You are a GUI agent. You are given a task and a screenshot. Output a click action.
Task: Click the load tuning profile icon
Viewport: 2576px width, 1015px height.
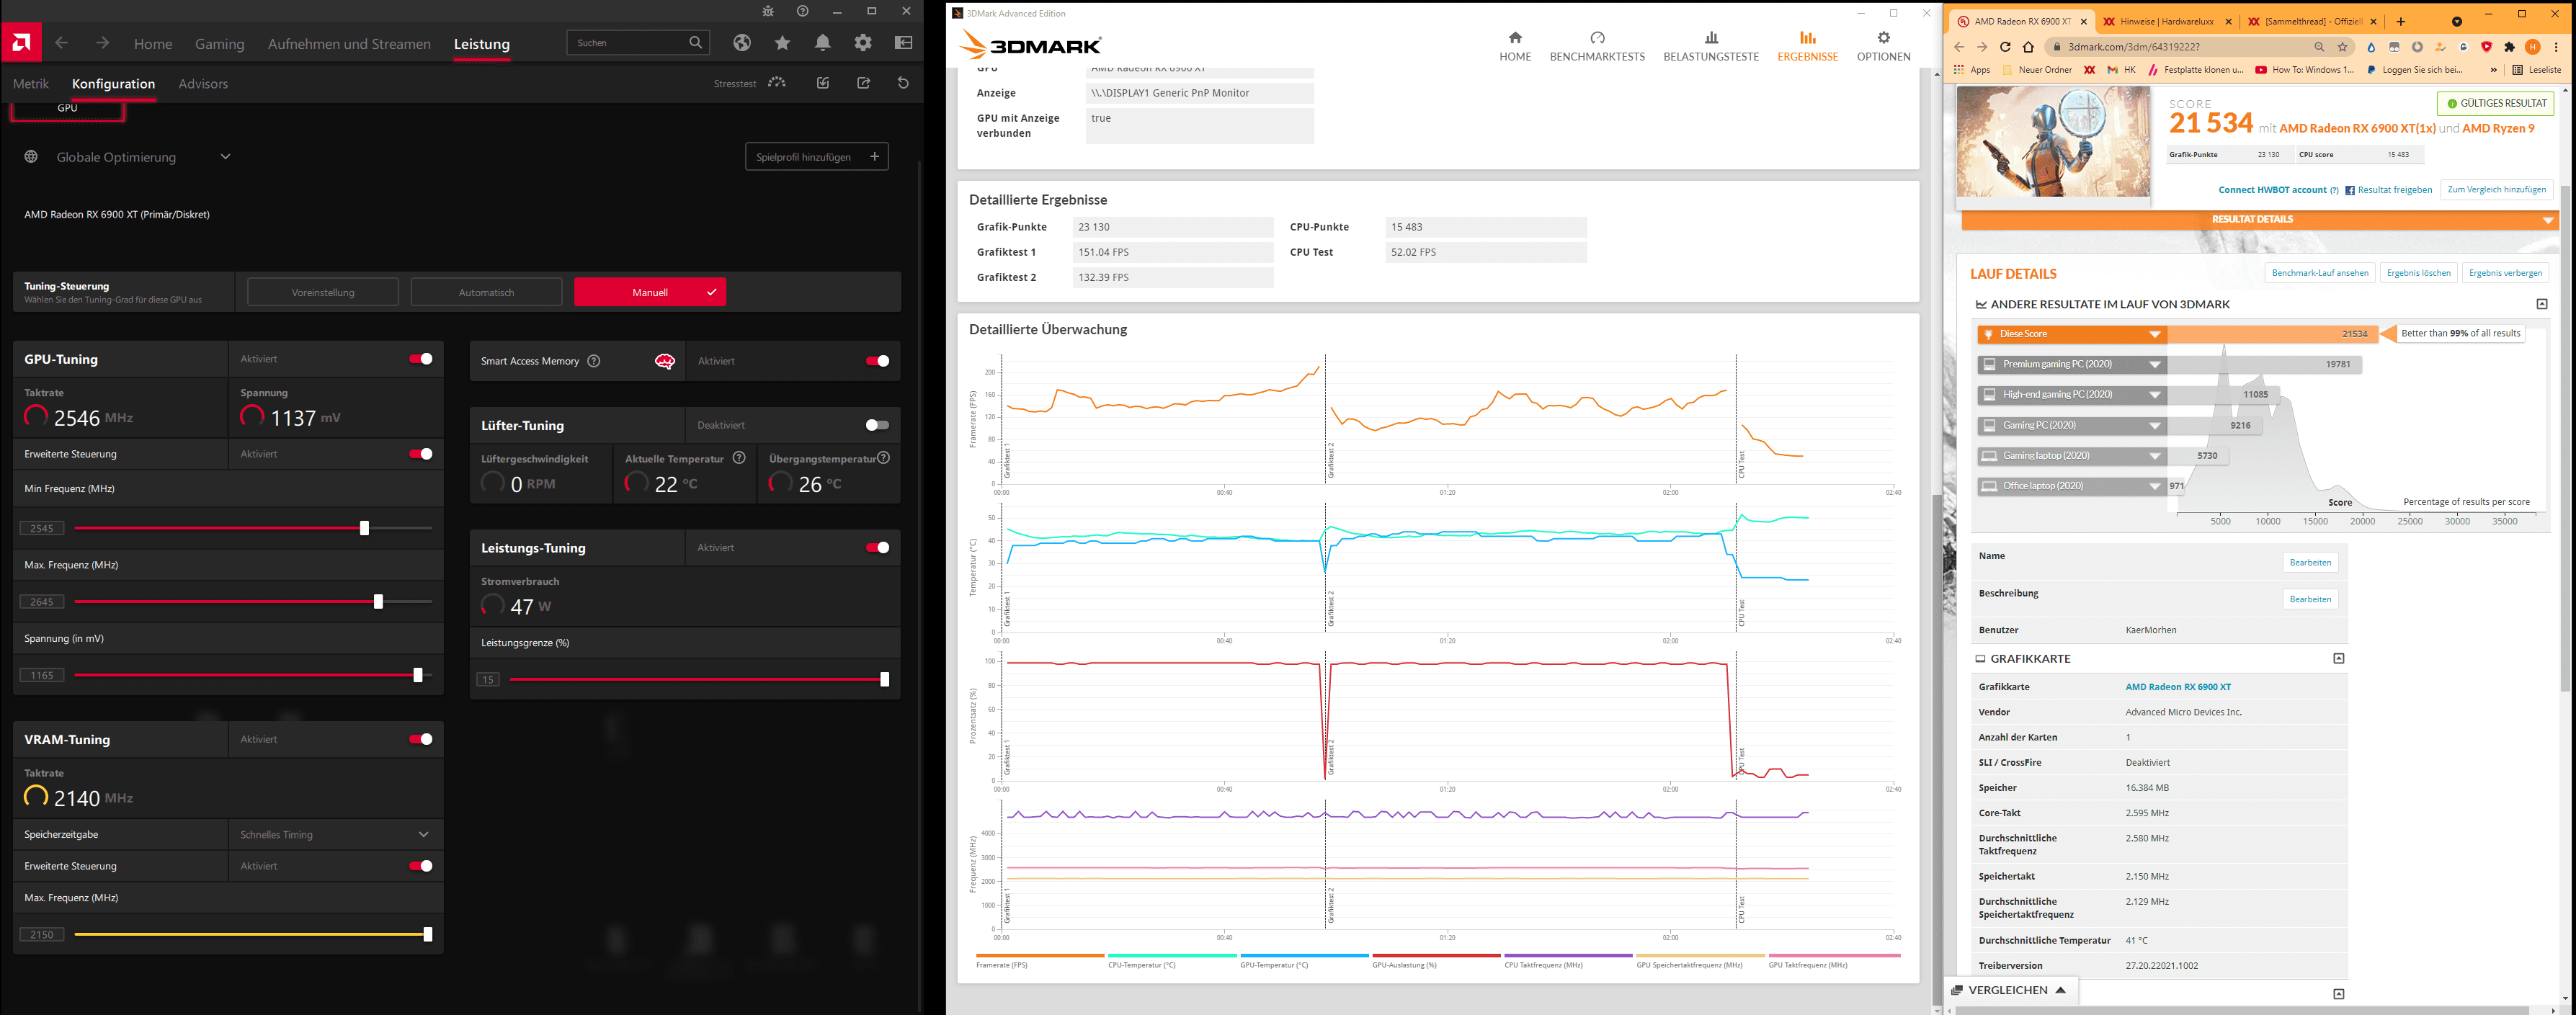(x=823, y=83)
